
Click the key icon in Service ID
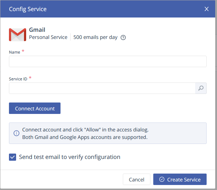pyautogui.click(x=201, y=88)
